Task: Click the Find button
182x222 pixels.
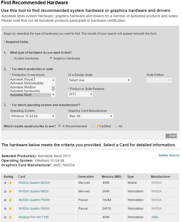Action: pyautogui.click(x=171, y=136)
